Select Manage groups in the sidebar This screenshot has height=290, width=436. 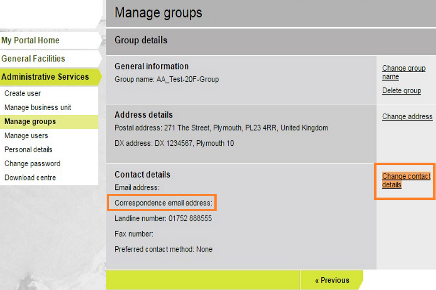pos(30,121)
